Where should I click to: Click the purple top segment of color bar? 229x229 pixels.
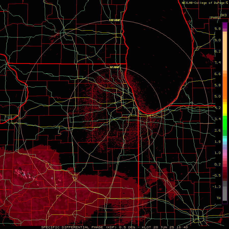tap(225, 25)
